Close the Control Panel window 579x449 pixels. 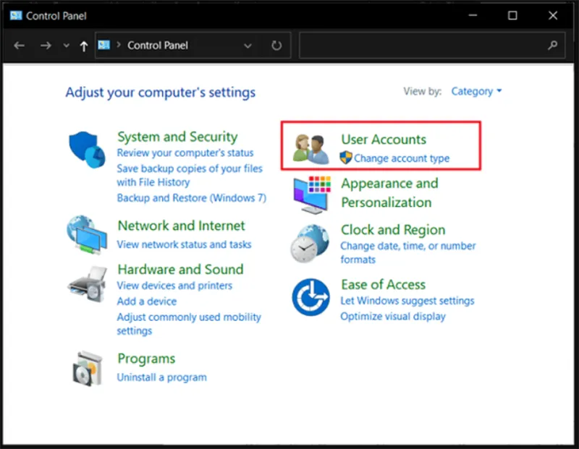[553, 15]
